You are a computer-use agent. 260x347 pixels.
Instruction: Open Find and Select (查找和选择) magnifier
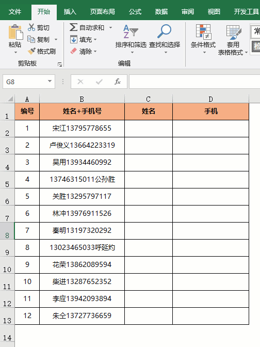[x=165, y=39]
